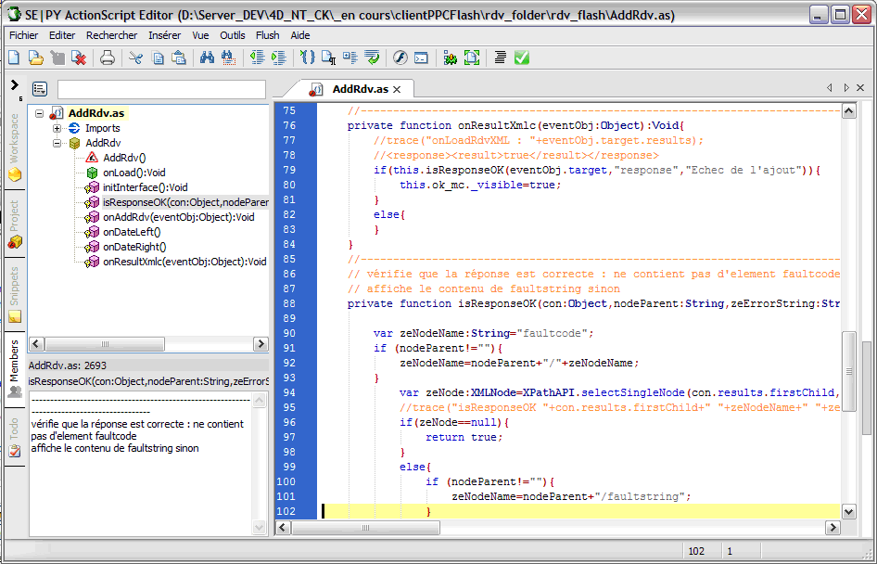Viewport: 877px width, 564px height.
Task: Click the red X close-file toolbar icon
Action: pos(79,58)
